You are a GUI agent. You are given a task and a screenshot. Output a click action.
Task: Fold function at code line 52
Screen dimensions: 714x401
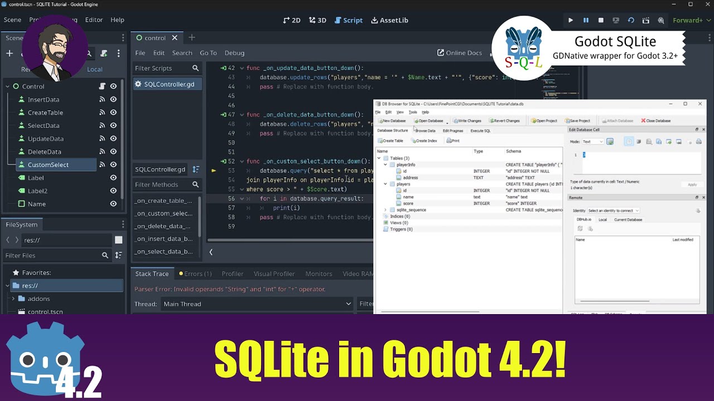242,162
